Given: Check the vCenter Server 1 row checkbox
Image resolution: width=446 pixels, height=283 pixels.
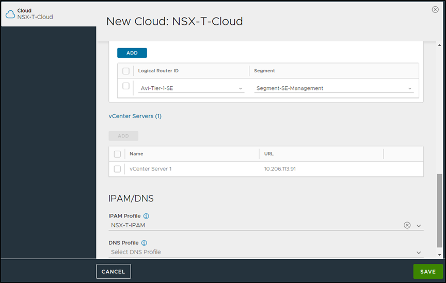Looking at the screenshot, I should (x=117, y=169).
